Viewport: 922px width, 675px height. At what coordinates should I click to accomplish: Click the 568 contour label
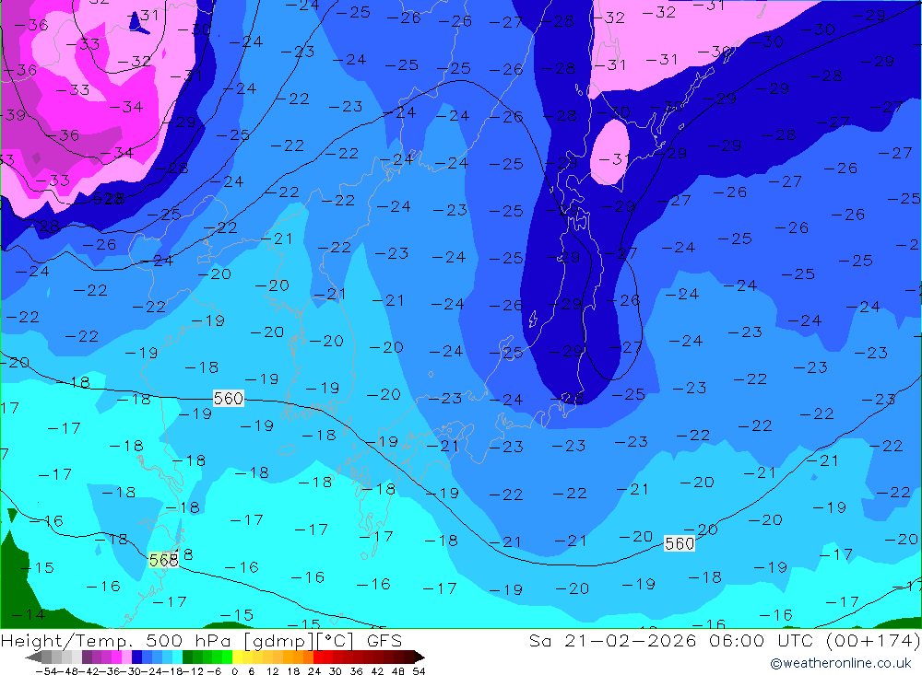pyautogui.click(x=163, y=560)
